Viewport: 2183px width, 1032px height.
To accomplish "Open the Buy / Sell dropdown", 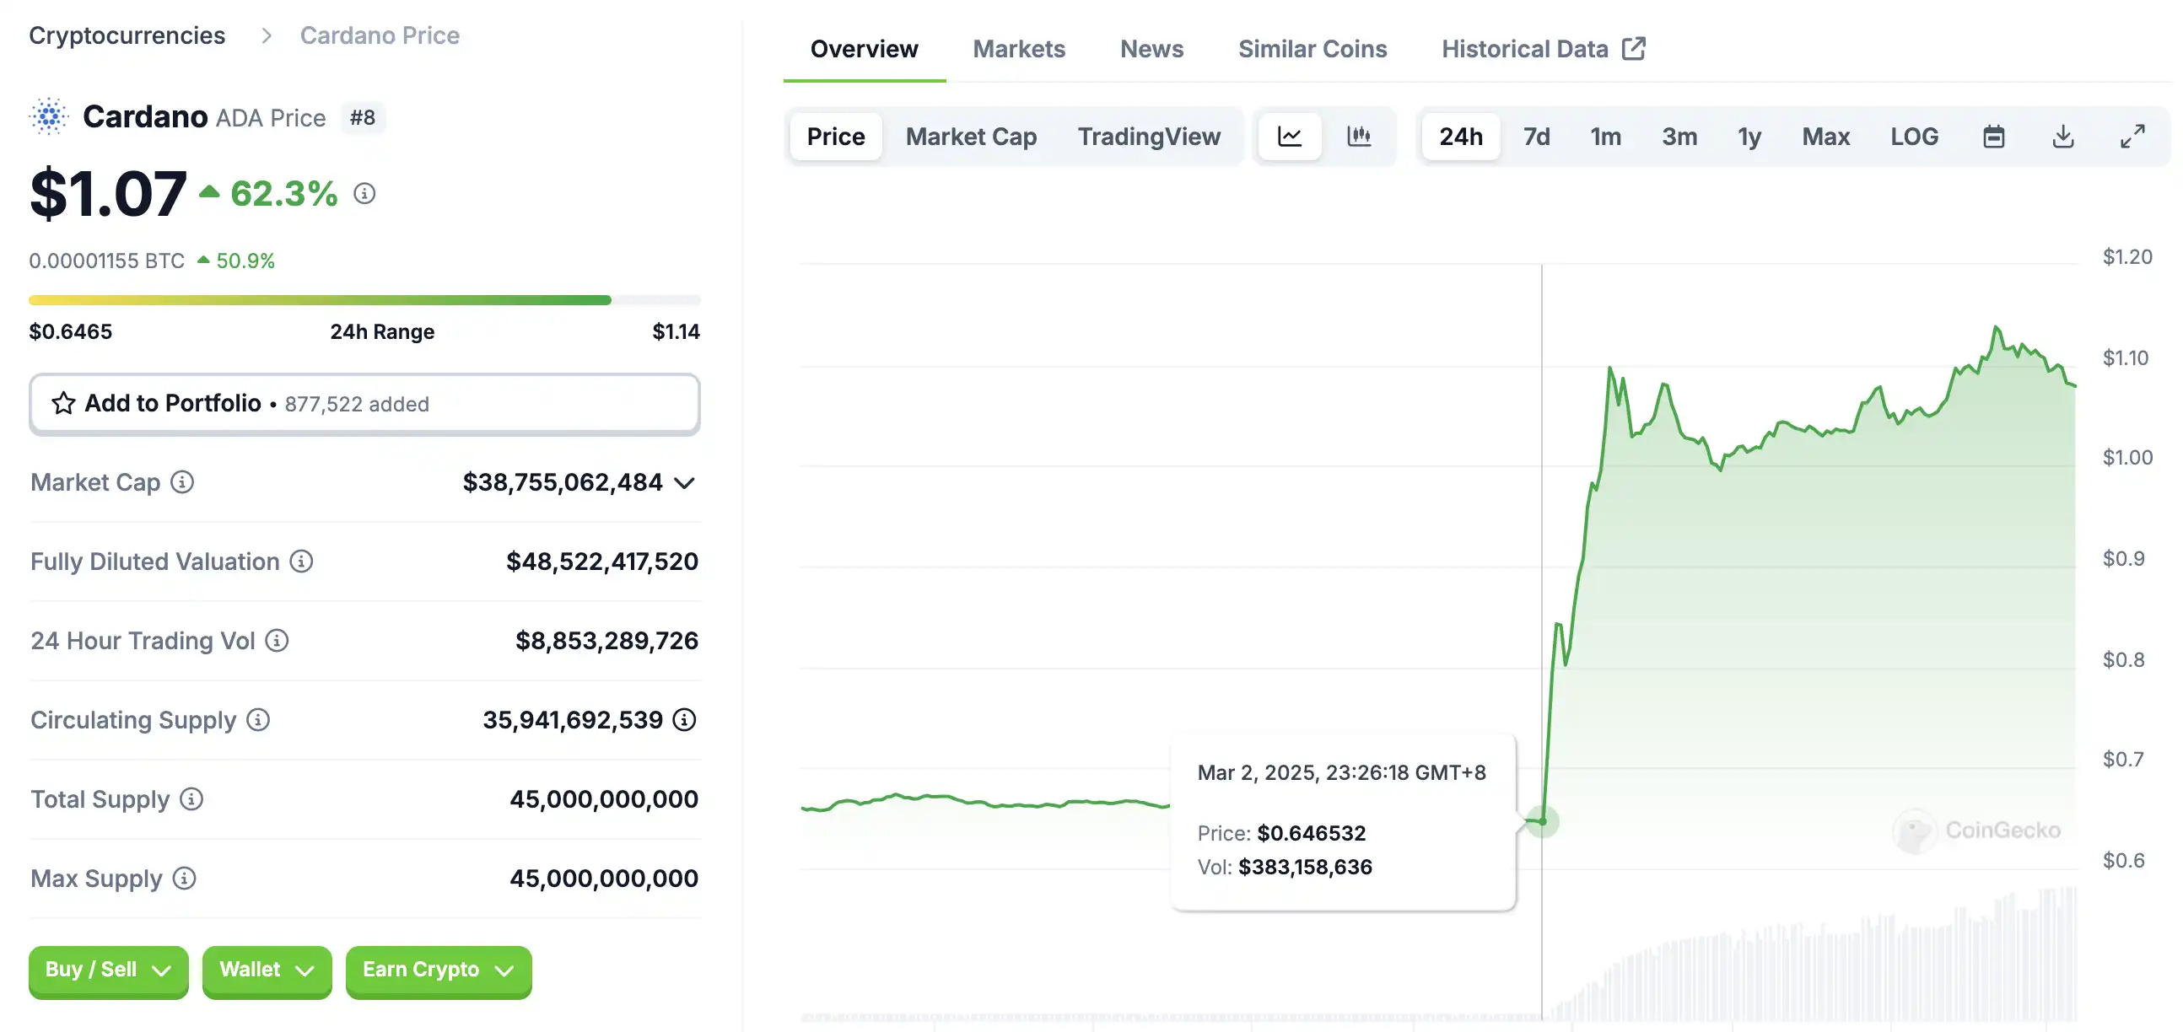I will tap(109, 970).
